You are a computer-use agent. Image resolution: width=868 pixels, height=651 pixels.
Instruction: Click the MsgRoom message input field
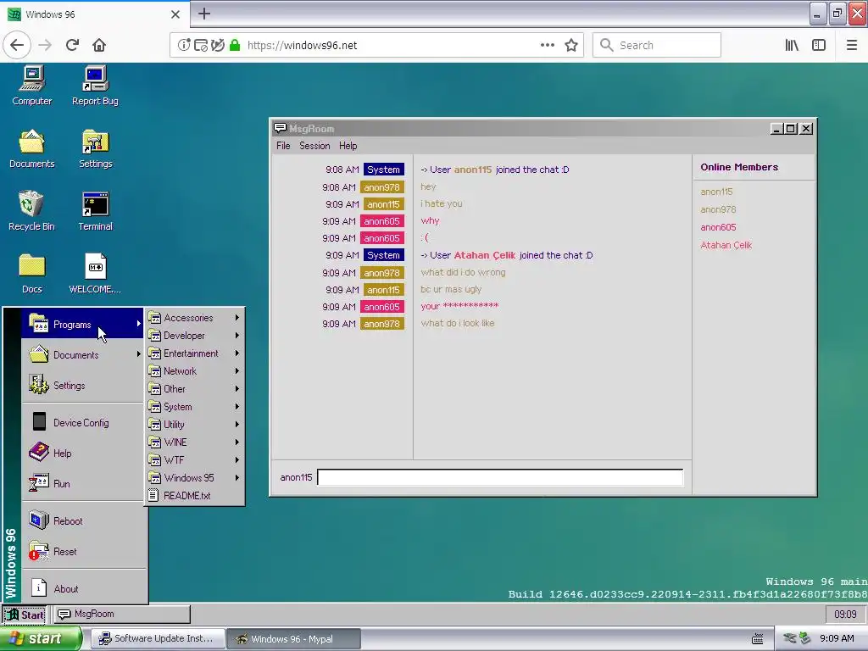point(500,477)
